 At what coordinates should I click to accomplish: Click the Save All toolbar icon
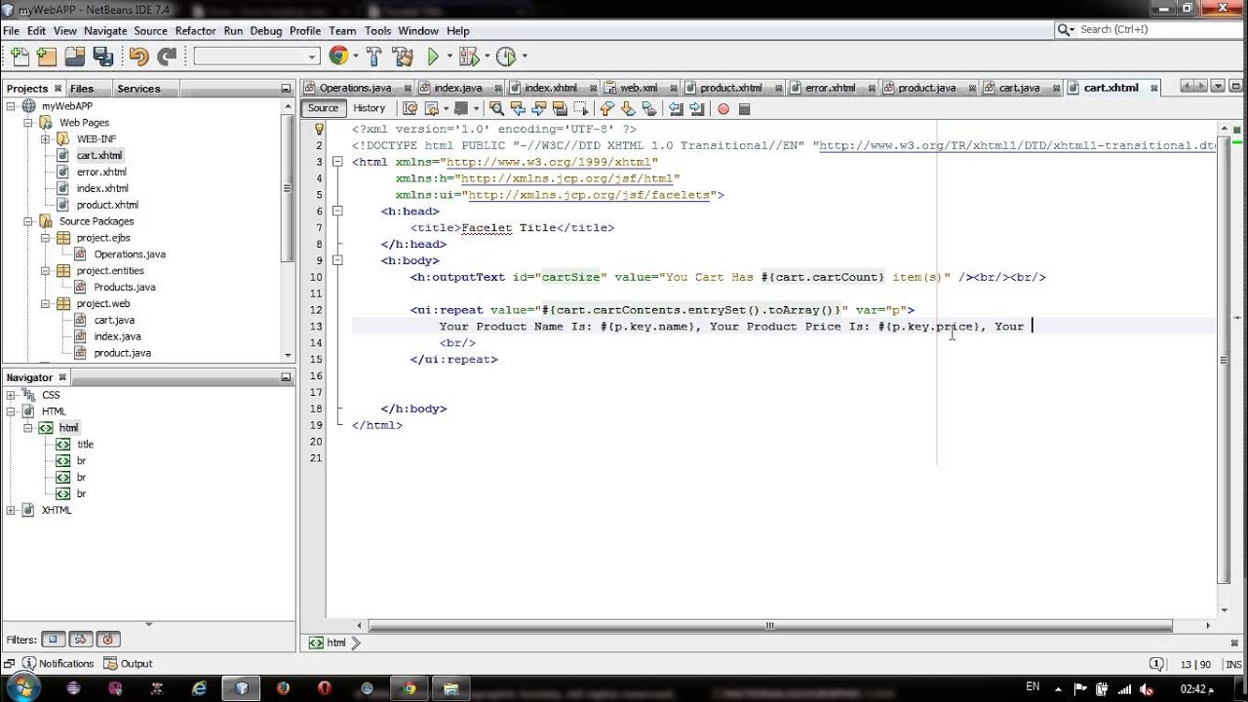[x=102, y=57]
